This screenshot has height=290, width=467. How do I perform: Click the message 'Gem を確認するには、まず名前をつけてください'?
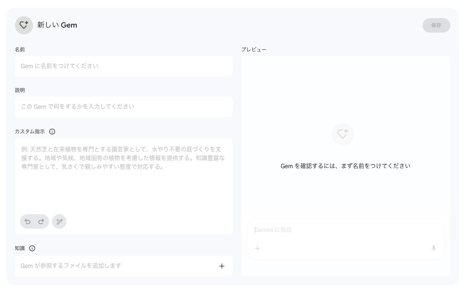pyautogui.click(x=346, y=166)
